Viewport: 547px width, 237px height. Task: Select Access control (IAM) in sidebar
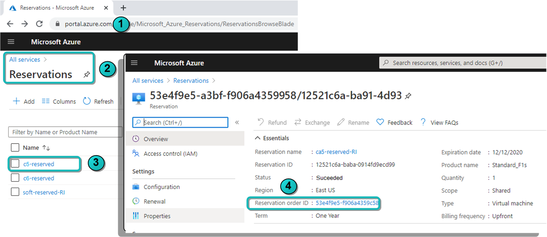pyautogui.click(x=170, y=154)
